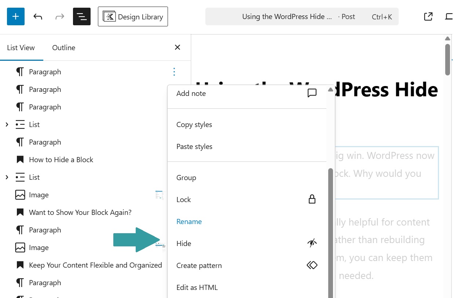
Task: Click Add note in the menu
Action: [191, 93]
